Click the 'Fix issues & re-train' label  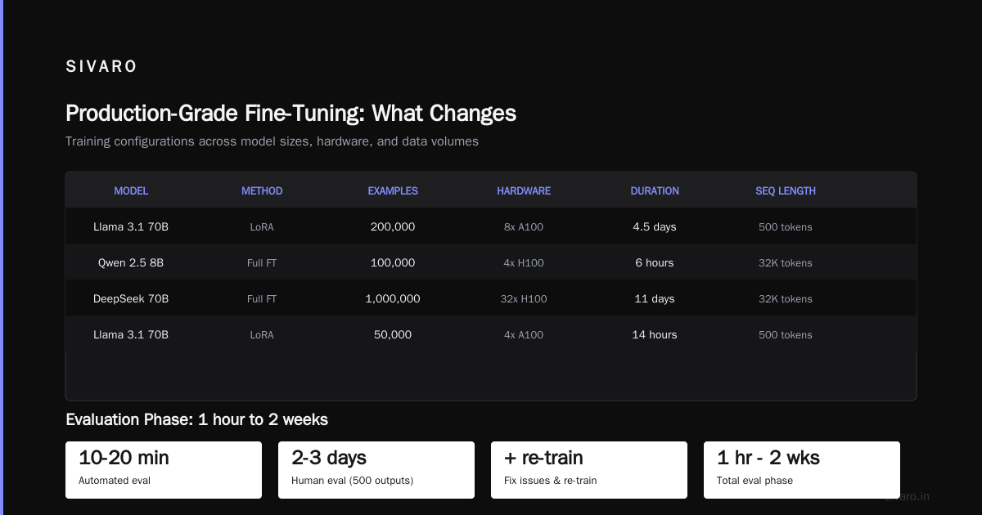click(550, 481)
